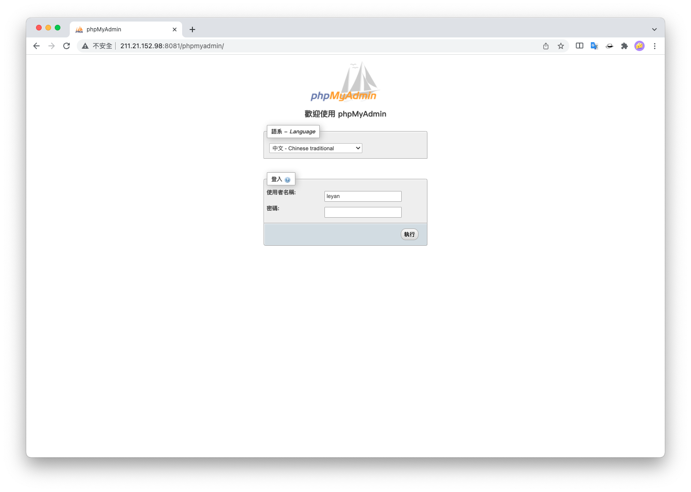The height and width of the screenshot is (492, 691).
Task: Click the 執行 submit button
Action: (410, 235)
